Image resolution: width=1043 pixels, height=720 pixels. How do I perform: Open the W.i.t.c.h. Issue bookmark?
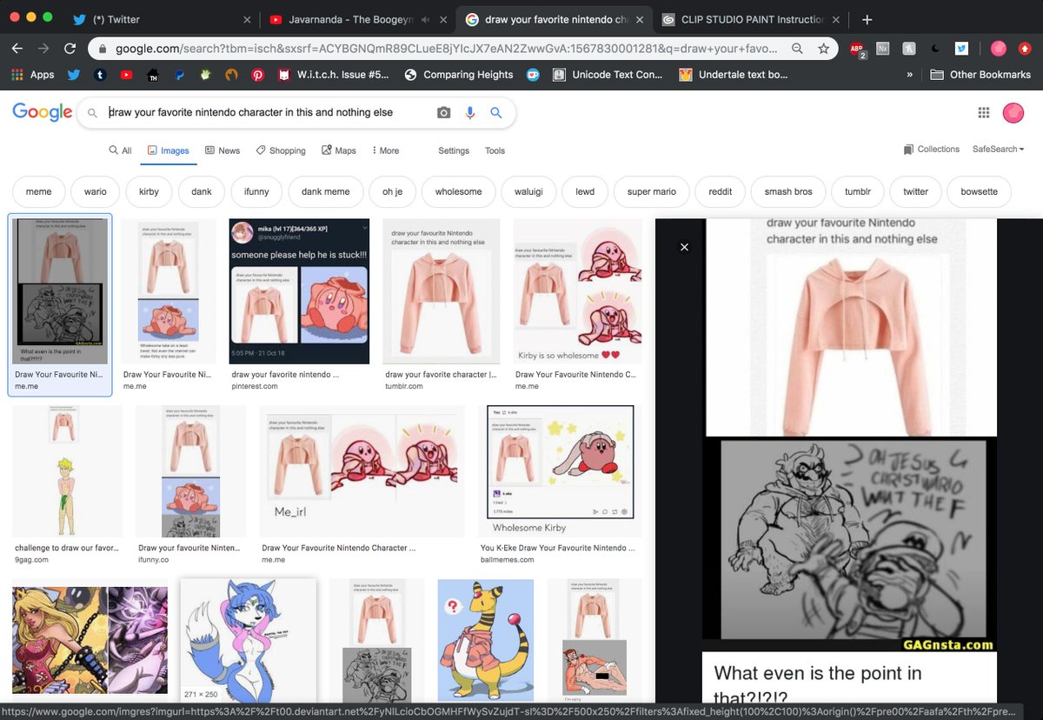(335, 75)
